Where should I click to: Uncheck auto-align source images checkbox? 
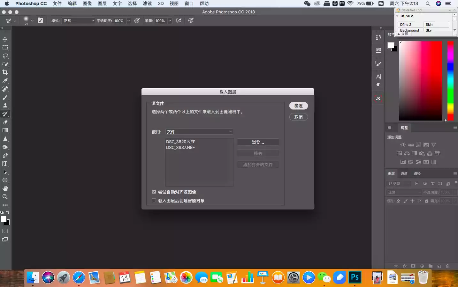pos(154,192)
